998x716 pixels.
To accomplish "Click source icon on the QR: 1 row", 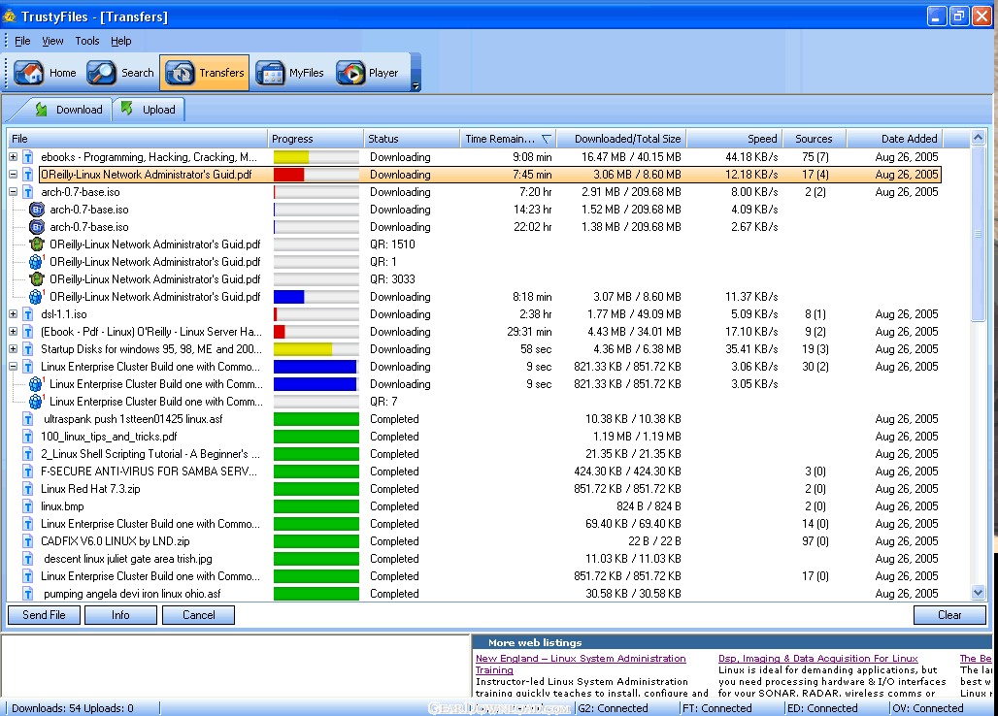I will click(x=36, y=262).
